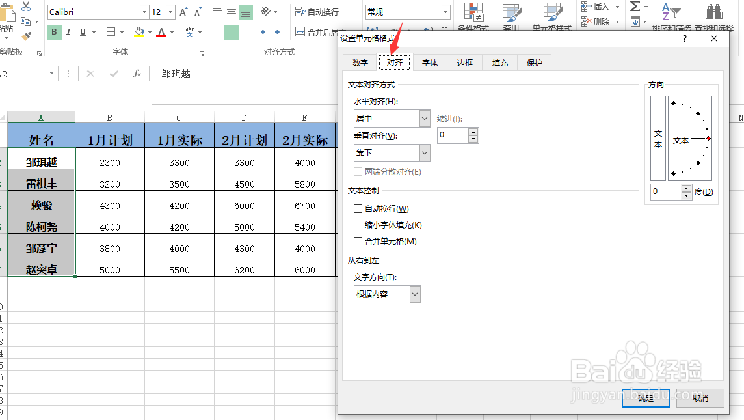The height and width of the screenshot is (420, 744).
Task: Toggle Bold formatting button
Action: coord(54,32)
